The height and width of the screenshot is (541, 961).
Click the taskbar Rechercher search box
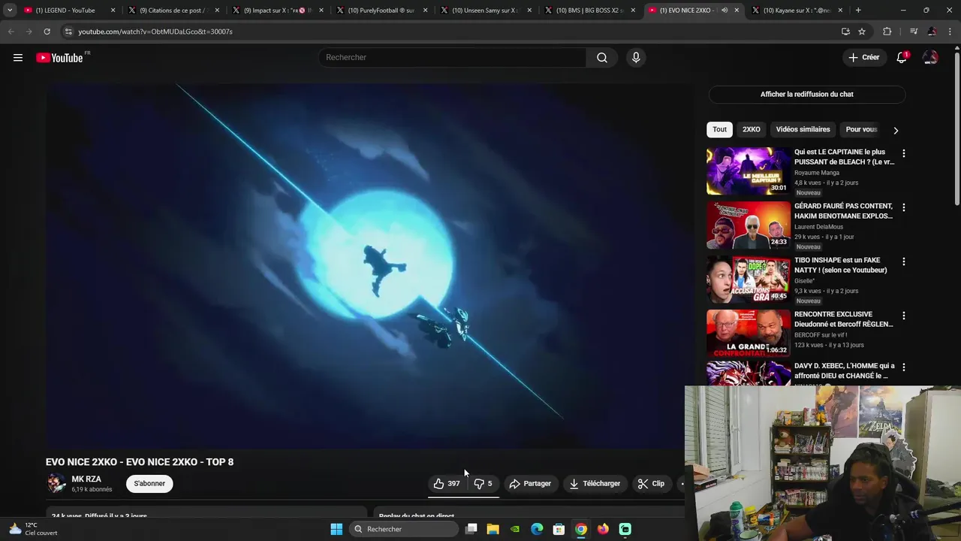404,529
